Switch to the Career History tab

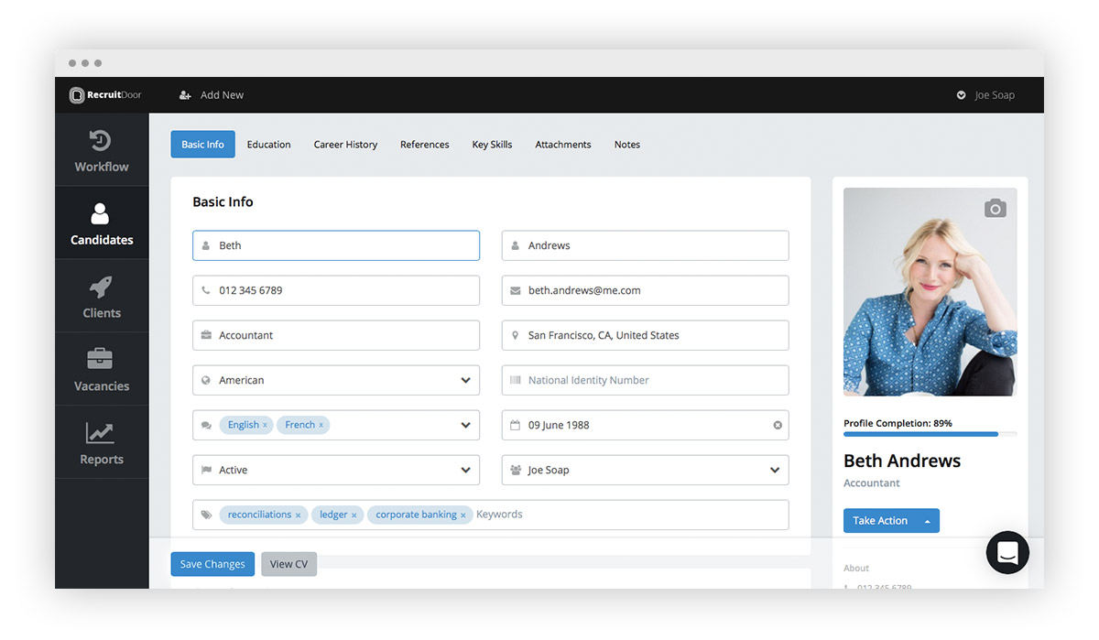(345, 145)
